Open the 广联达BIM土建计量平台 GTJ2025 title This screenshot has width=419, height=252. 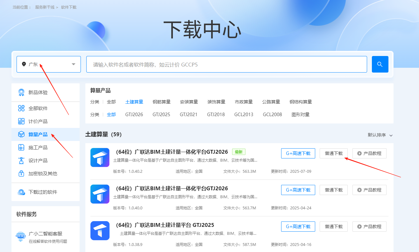164,225
